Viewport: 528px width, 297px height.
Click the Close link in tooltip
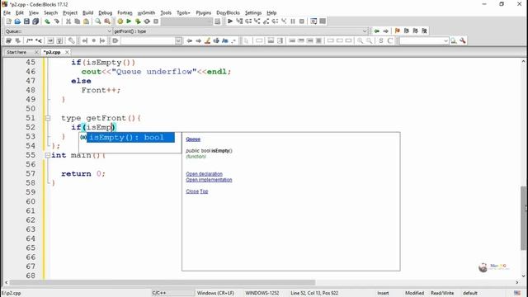pos(192,191)
